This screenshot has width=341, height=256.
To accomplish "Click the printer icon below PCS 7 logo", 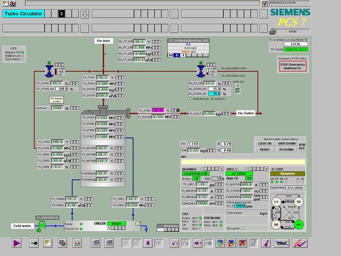I will [x=272, y=32].
